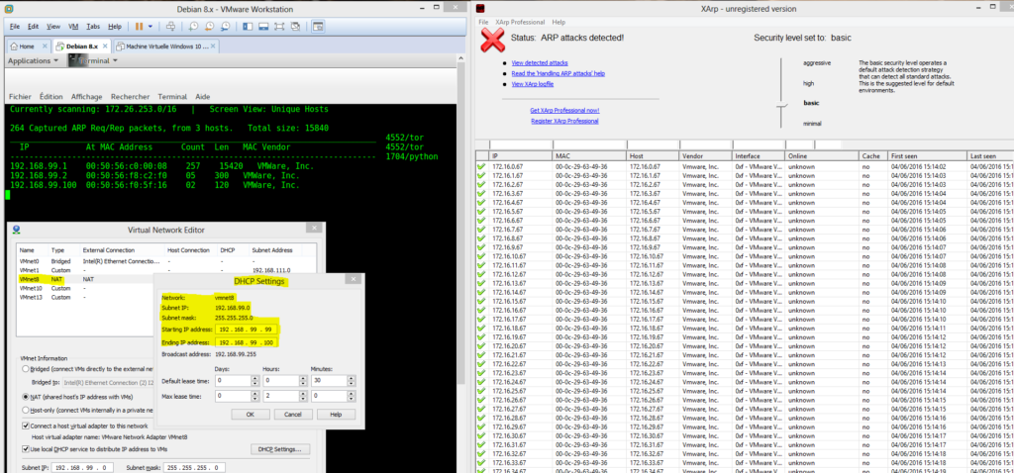The width and height of the screenshot is (1014, 473).
Task: Click Cancel in DHCP Settings
Action: tap(293, 415)
